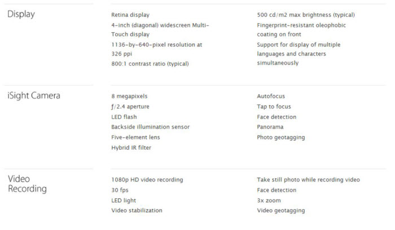Click the Tap to focus item

click(274, 106)
